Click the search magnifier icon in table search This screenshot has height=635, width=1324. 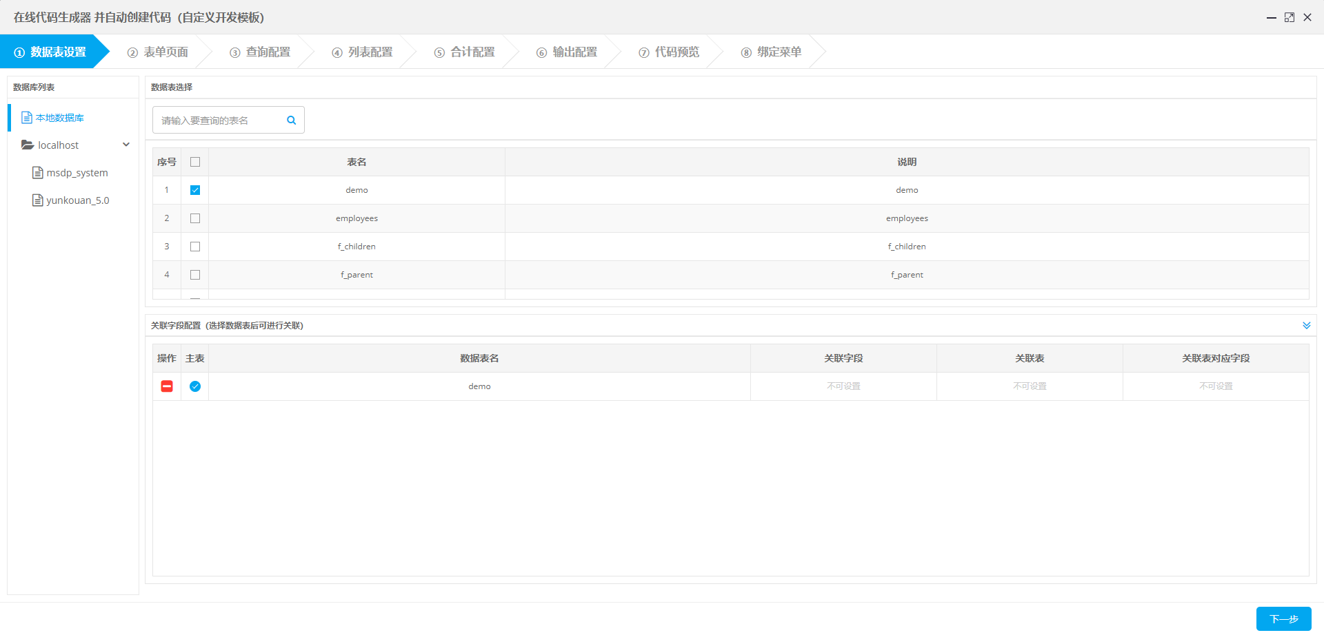click(x=291, y=121)
